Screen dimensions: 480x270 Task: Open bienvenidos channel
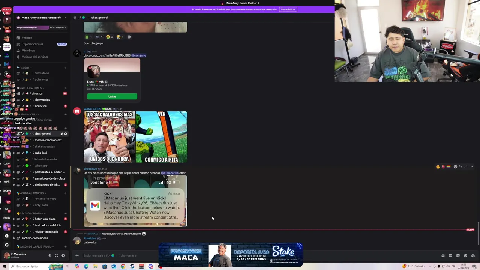(x=41, y=100)
